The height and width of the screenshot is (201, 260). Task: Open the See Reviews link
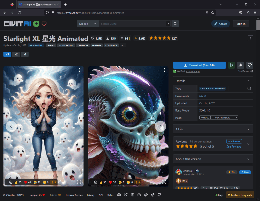coord(234,147)
